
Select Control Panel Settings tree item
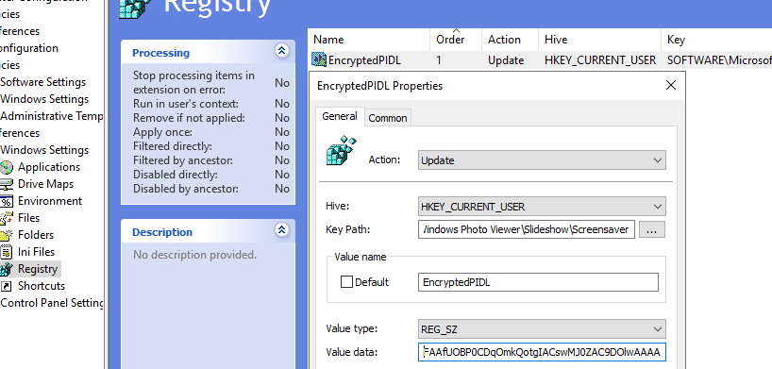[52, 303]
